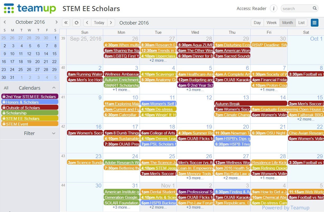Open the blue hamburger menu

(x=315, y=23)
